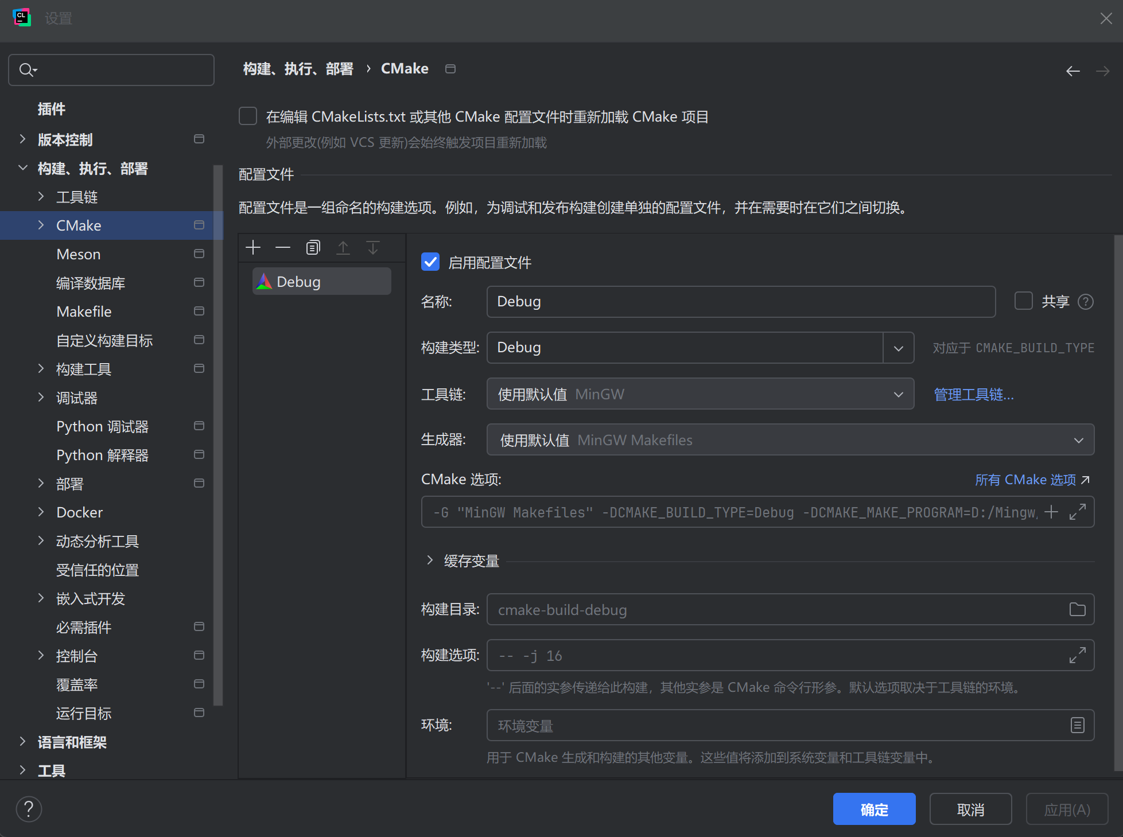Select Makefile in settings tree

[84, 312]
